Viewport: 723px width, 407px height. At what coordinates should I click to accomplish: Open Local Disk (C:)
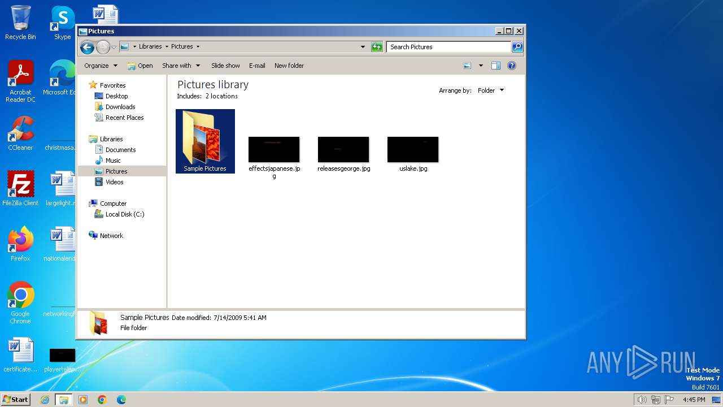(125, 214)
